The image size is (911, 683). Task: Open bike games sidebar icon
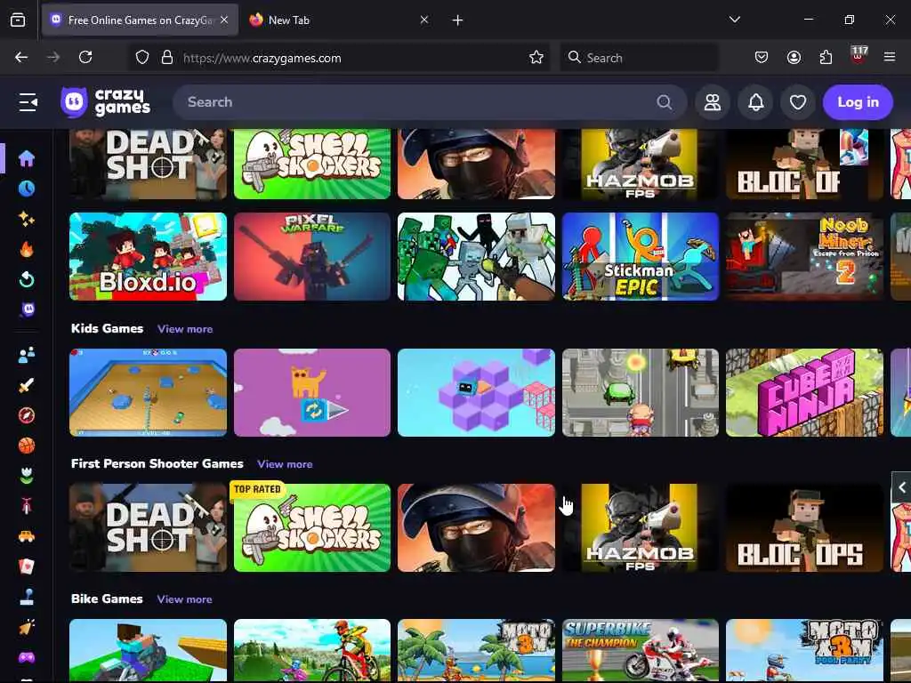27,506
